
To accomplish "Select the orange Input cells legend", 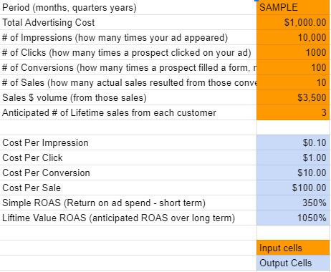I will 293,248.
